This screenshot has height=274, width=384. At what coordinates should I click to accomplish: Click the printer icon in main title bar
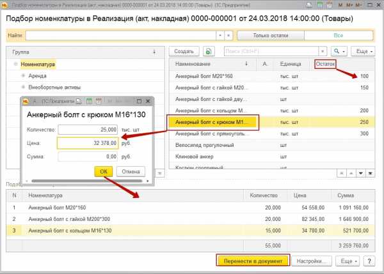tap(309, 5)
